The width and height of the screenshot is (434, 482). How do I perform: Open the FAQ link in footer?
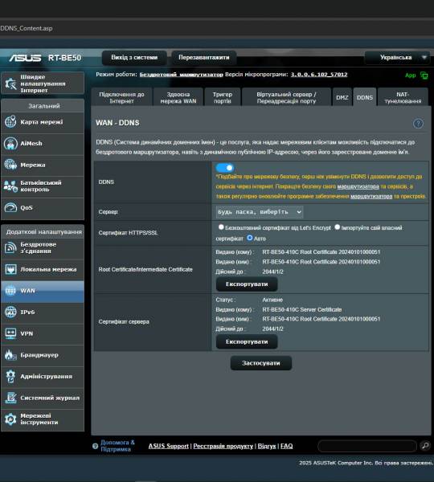286,446
